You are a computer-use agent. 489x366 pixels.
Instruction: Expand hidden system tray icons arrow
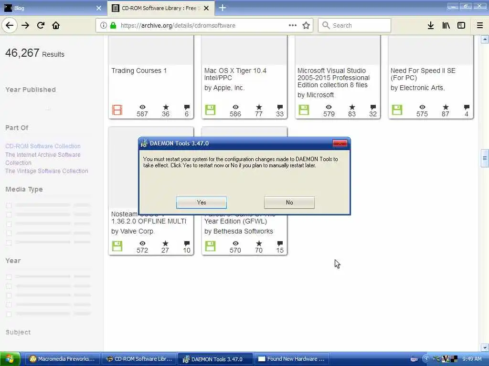(426, 359)
